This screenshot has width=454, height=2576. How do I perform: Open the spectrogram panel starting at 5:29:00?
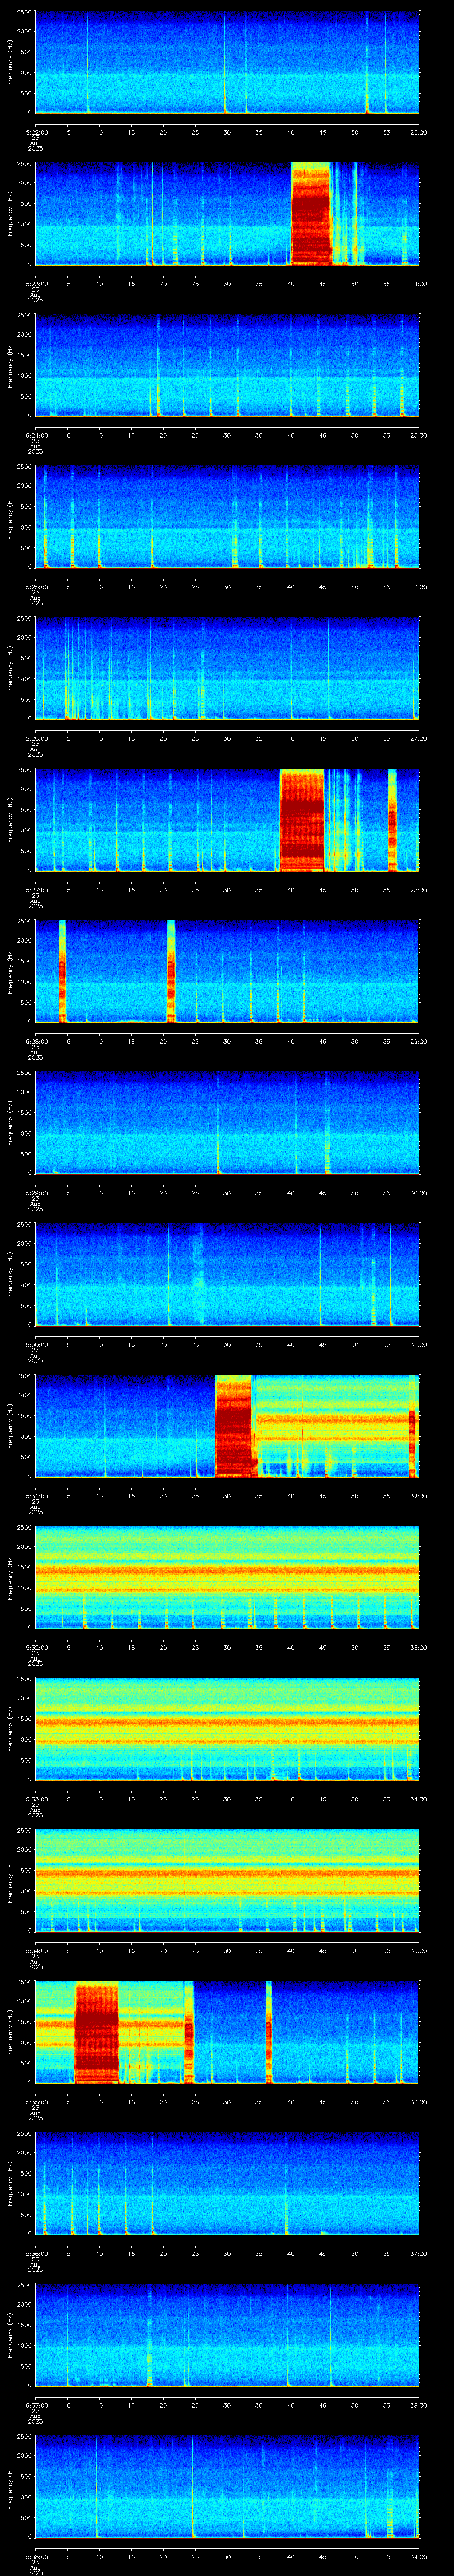227,1122
